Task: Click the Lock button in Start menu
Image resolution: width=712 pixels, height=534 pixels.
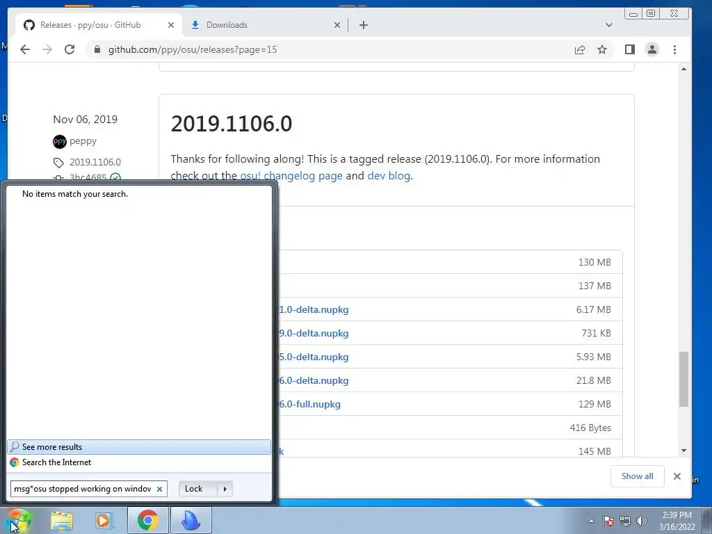Action: (198, 489)
